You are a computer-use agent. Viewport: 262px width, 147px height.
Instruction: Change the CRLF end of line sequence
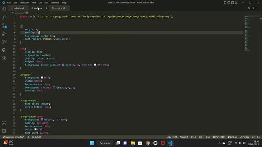201,137
